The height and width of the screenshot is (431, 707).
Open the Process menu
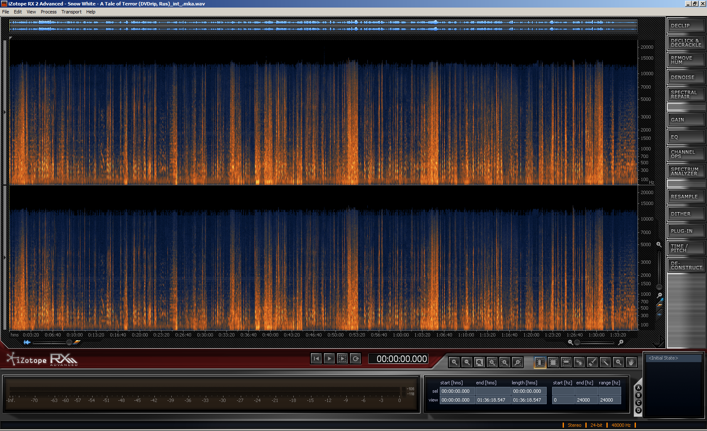click(x=48, y=12)
